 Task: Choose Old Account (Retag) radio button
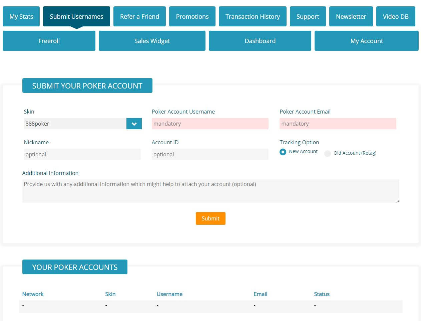328,153
